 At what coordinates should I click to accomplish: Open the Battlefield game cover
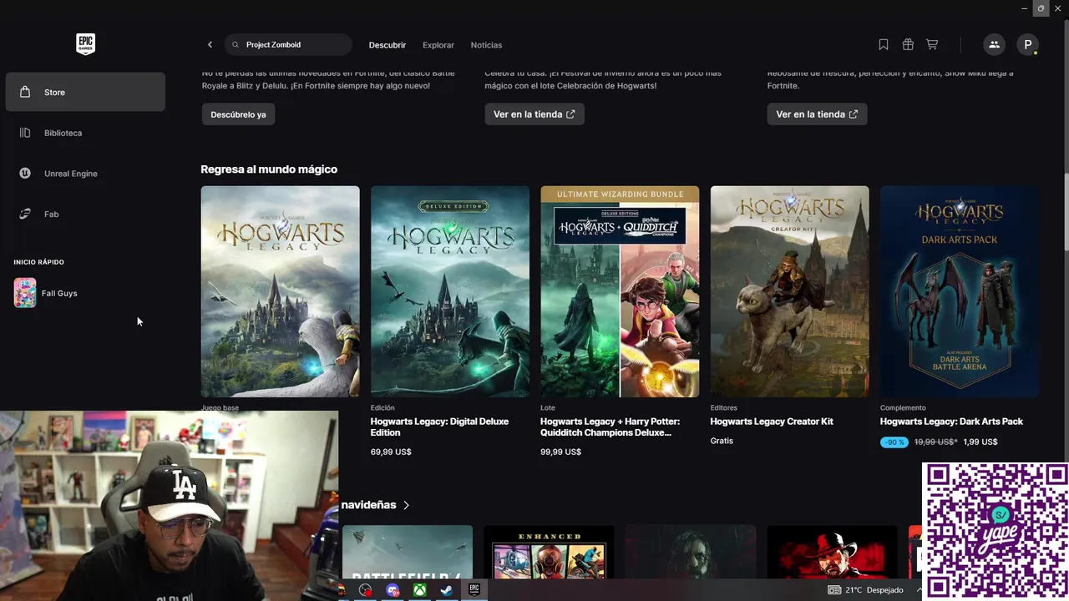(408, 552)
